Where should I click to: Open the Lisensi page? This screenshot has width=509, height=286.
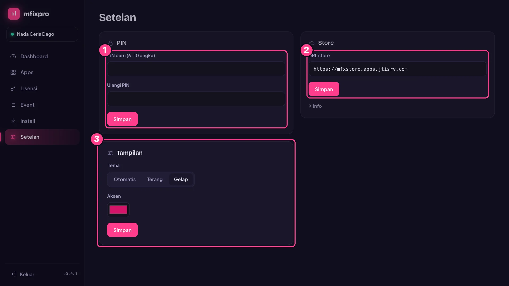(x=42, y=88)
